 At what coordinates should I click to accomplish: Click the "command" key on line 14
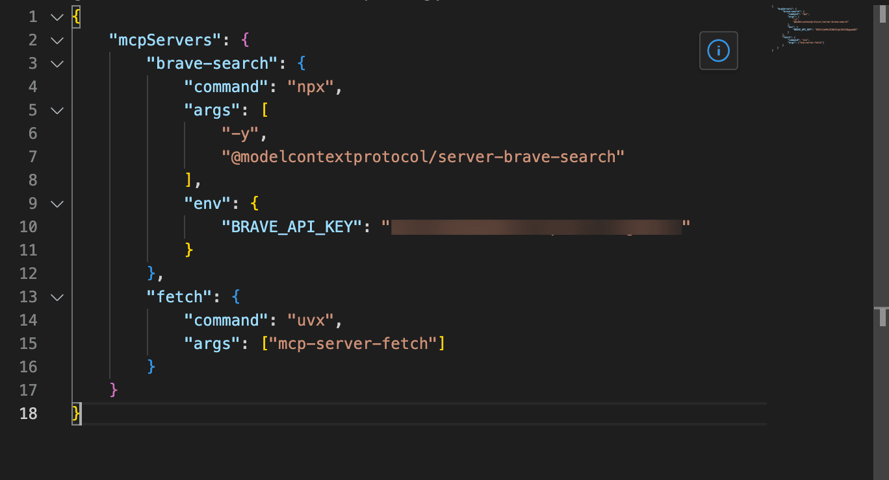[x=227, y=320]
